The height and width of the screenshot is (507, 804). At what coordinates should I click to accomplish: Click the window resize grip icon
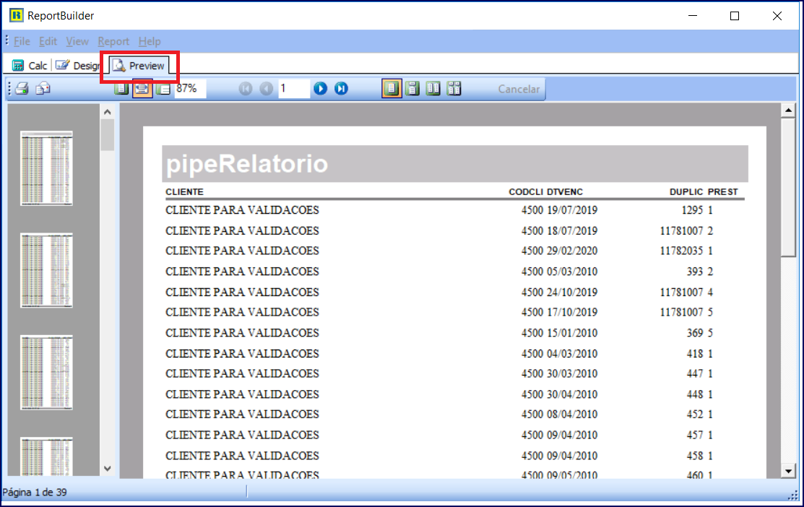794,495
